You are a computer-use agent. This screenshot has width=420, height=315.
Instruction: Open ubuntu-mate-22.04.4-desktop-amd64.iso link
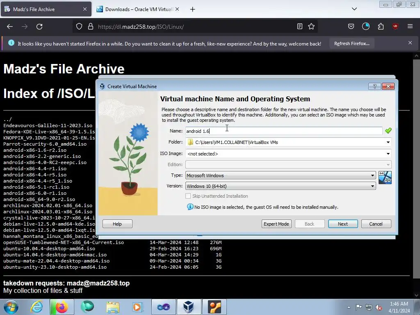pos(56,261)
